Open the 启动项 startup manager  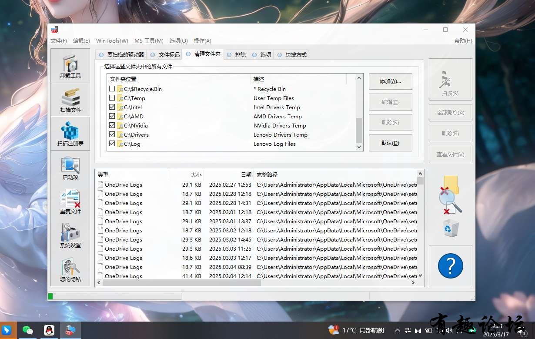[x=70, y=168]
